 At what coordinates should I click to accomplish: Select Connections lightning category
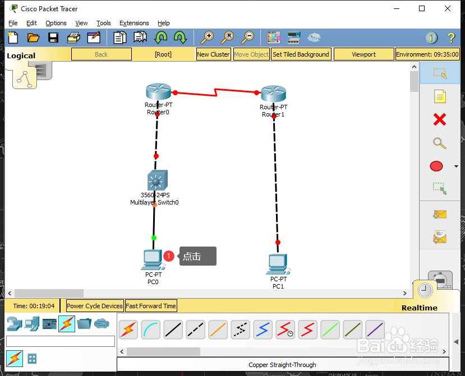pyautogui.click(x=67, y=323)
